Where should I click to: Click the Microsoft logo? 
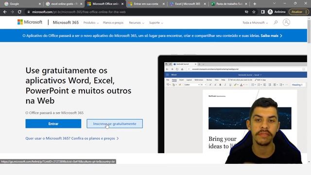pos(30,22)
